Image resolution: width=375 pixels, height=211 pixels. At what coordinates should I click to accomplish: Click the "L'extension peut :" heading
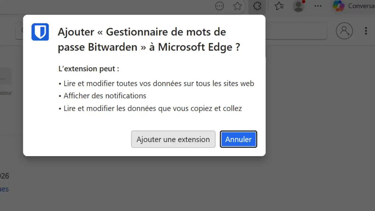89,69
